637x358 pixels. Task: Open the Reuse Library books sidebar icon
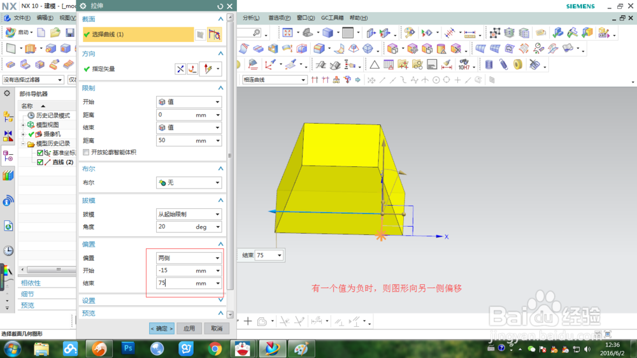click(8, 176)
